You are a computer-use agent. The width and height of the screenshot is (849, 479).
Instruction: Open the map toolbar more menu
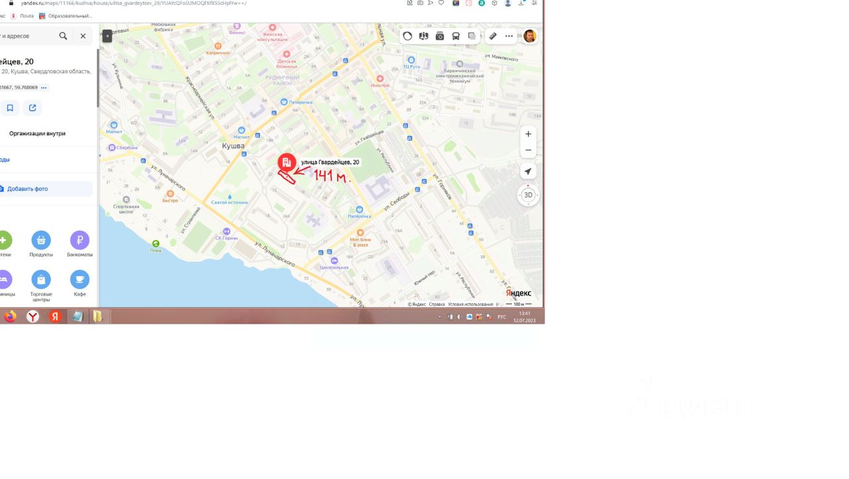509,36
